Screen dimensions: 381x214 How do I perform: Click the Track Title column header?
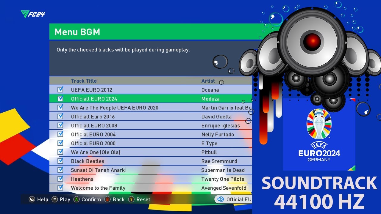(84, 81)
